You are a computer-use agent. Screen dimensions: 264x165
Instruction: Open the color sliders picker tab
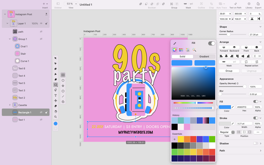pos(181,50)
